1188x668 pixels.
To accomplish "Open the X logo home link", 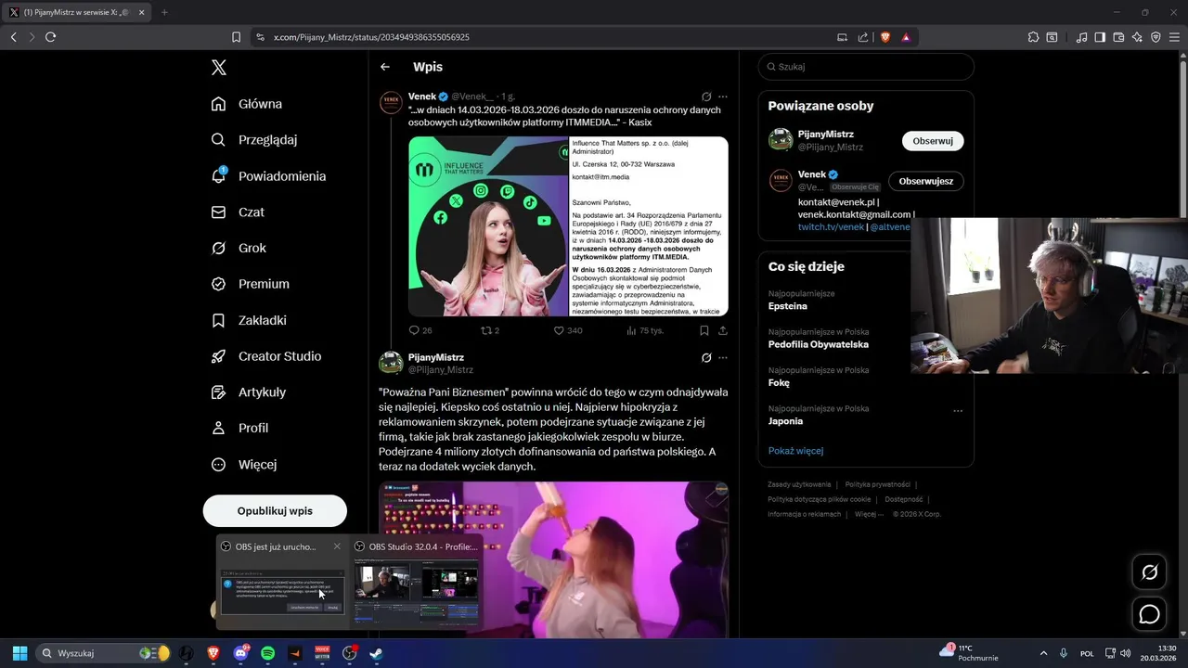I will (218, 67).
